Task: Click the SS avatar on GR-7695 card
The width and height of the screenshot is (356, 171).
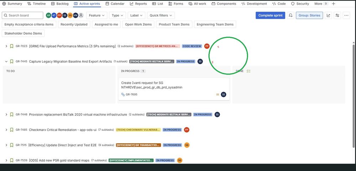Action: click(x=223, y=94)
